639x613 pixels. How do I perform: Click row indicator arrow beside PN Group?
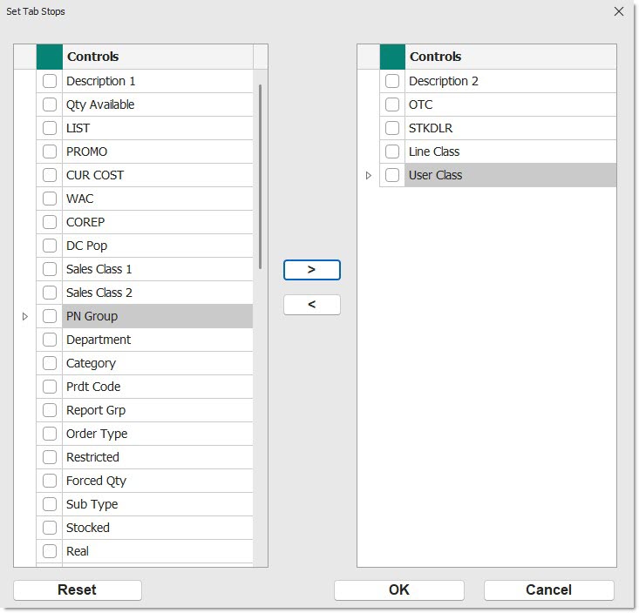(x=25, y=316)
